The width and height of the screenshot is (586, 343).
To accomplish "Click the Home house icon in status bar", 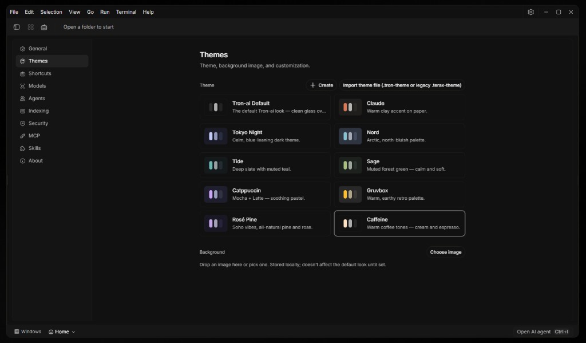I will click(51, 332).
